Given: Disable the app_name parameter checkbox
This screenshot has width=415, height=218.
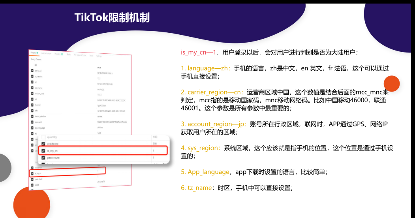Looking at the screenshot, I should coord(32,88).
